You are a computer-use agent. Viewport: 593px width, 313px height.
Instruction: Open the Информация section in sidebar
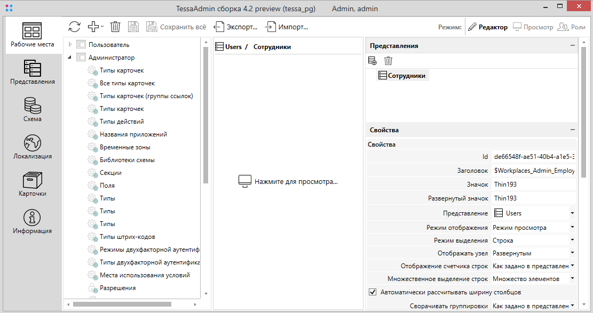(x=32, y=221)
